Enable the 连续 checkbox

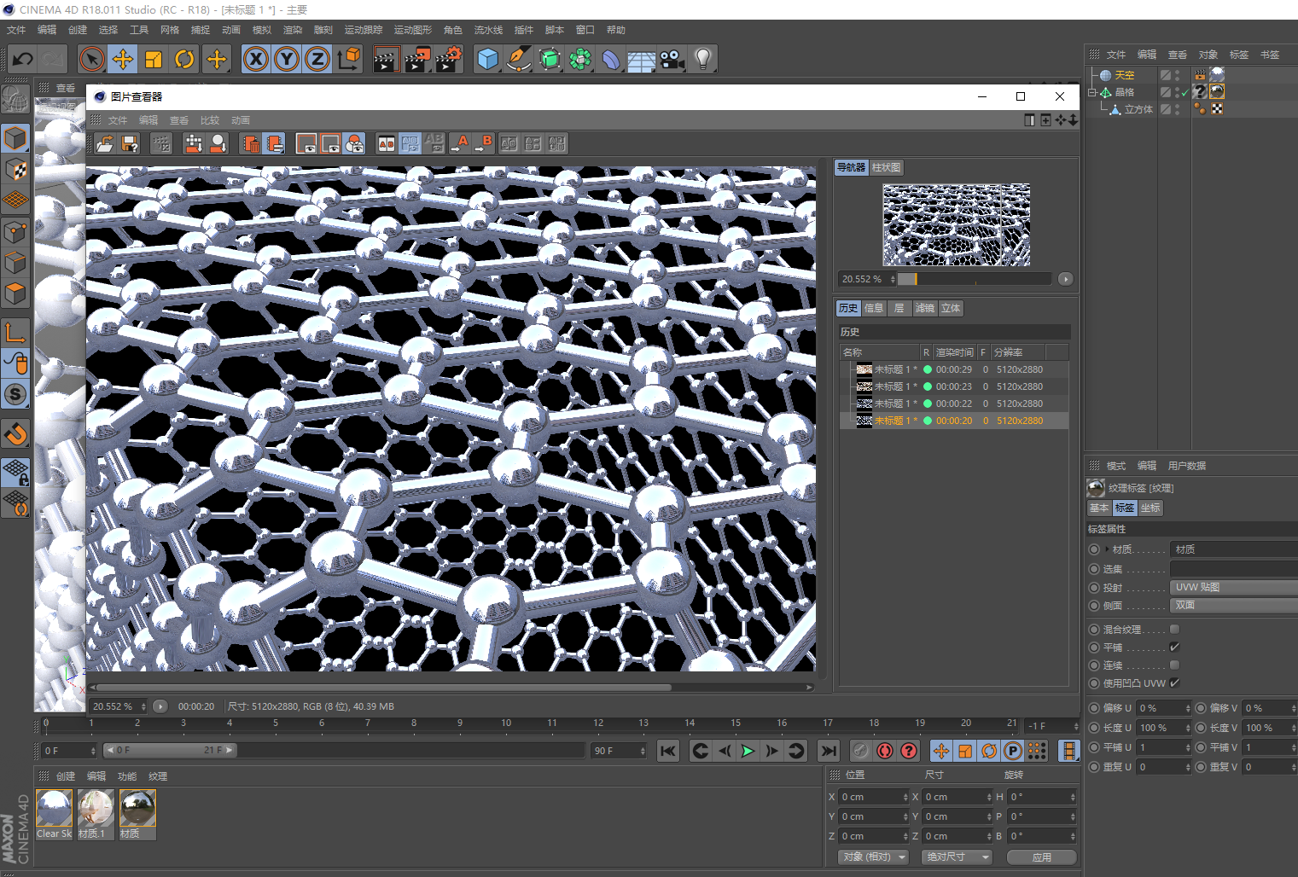coord(1174,665)
